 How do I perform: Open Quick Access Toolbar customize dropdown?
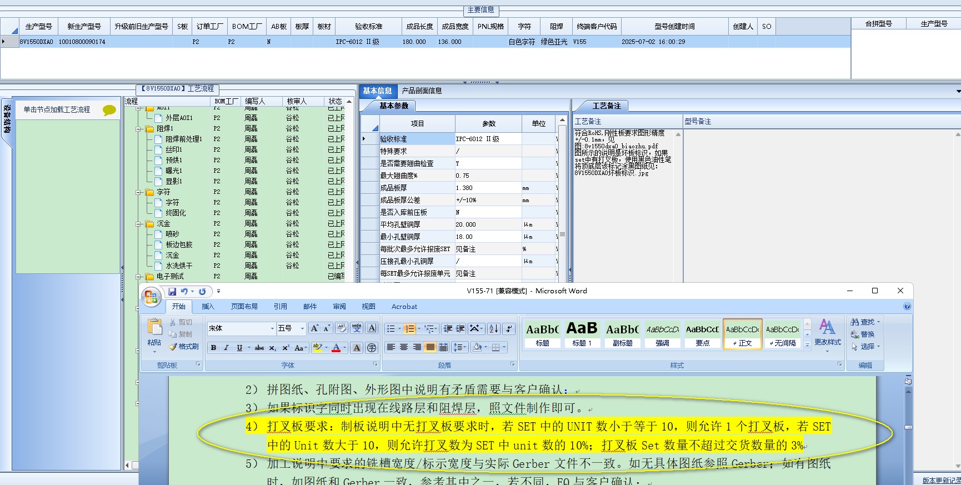pyautogui.click(x=218, y=291)
